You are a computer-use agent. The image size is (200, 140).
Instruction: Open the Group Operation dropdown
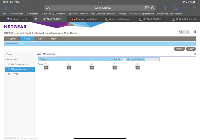(x=152, y=59)
